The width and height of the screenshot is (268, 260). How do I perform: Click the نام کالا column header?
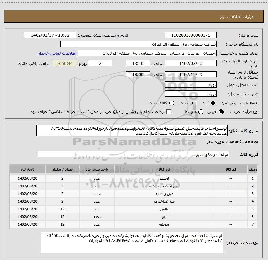pos(164,169)
